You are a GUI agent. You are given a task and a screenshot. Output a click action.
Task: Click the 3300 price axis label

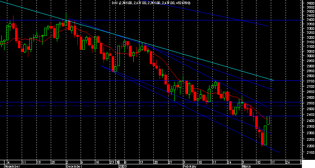(x=310, y=29)
